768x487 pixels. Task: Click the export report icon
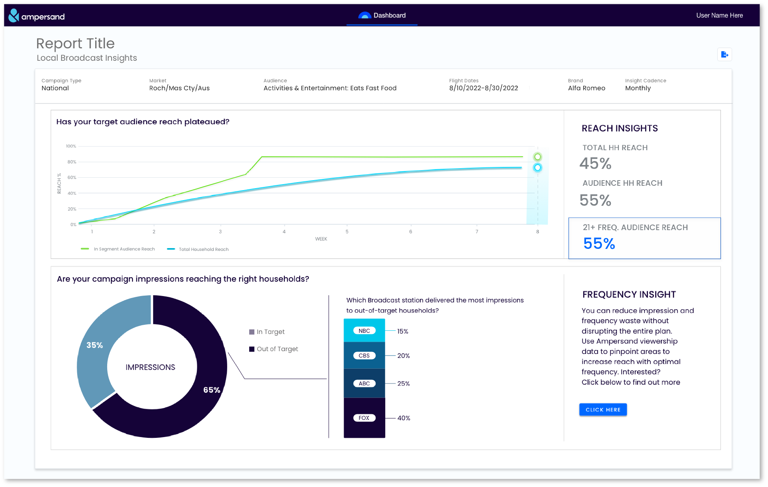[724, 54]
